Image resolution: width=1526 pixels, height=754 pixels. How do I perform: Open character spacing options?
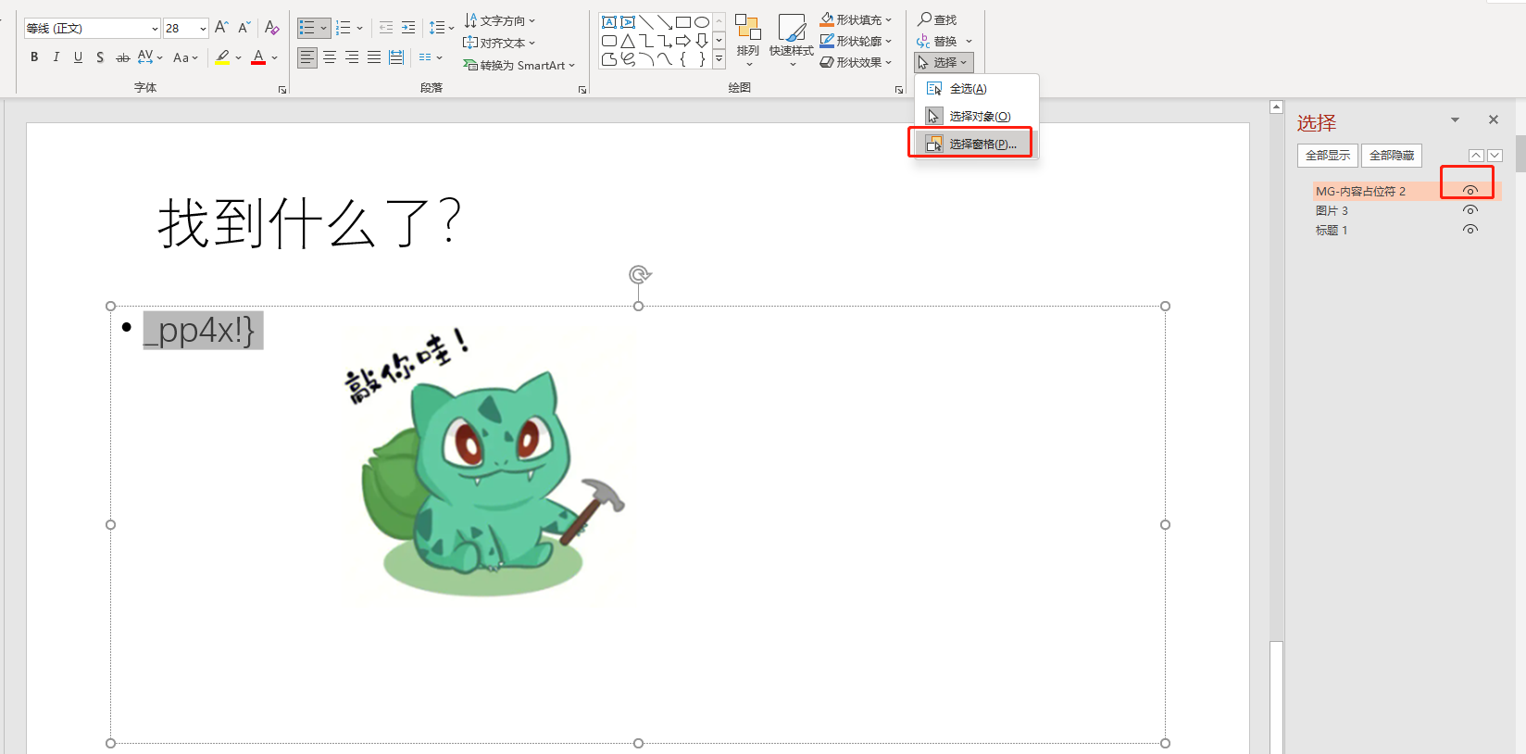coord(150,57)
